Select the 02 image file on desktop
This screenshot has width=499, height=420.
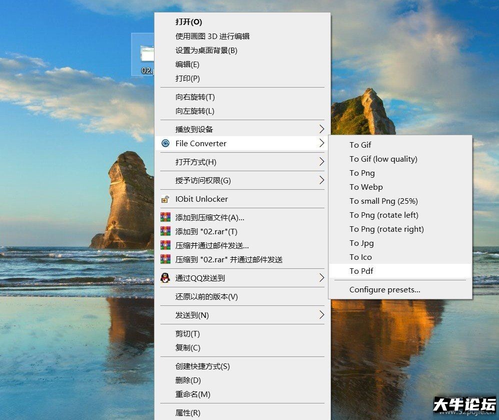[143, 55]
